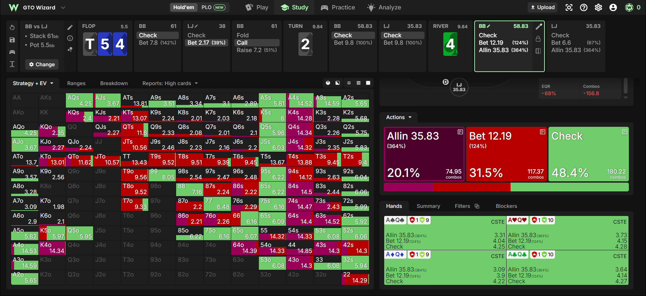Viewport: 646px width, 296px height.
Task: Click the gamepad practice icon in left sidebar
Action: click(12, 52)
